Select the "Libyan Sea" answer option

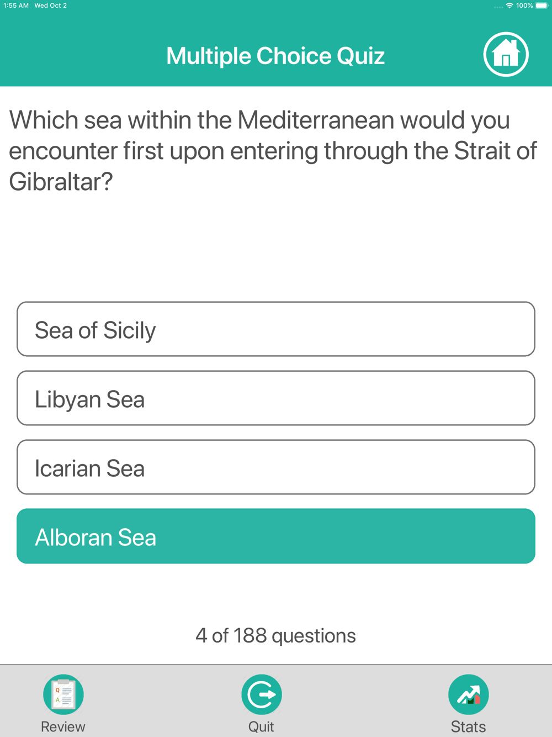(276, 398)
